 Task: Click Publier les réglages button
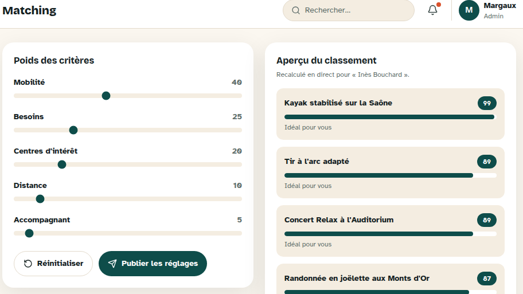click(x=153, y=263)
